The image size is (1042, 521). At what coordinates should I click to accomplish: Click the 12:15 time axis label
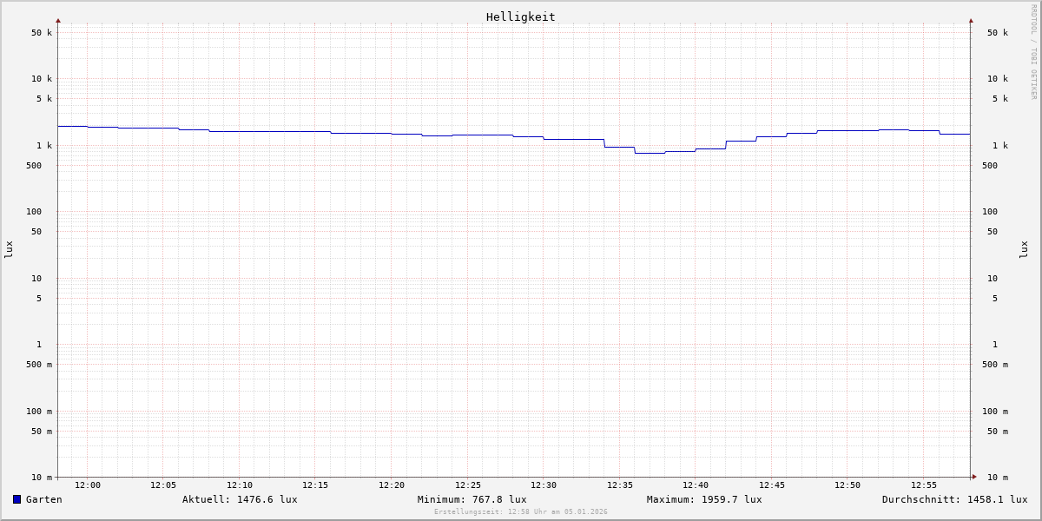pos(315,485)
